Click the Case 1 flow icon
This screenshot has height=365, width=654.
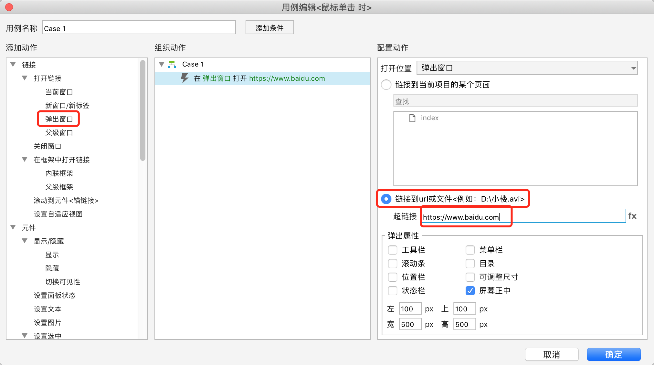(172, 64)
